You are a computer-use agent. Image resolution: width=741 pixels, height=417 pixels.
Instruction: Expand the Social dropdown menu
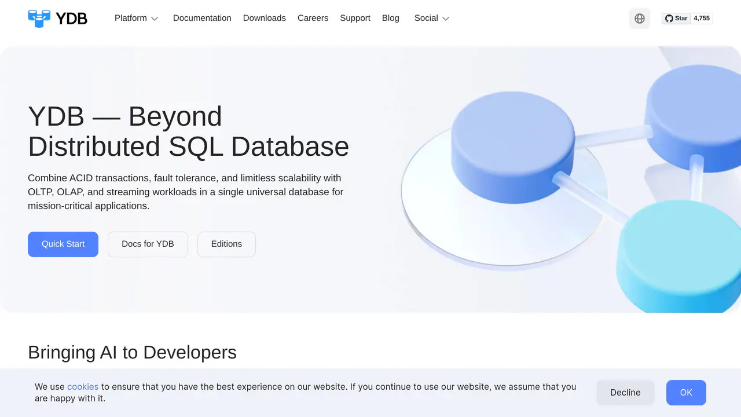point(432,18)
